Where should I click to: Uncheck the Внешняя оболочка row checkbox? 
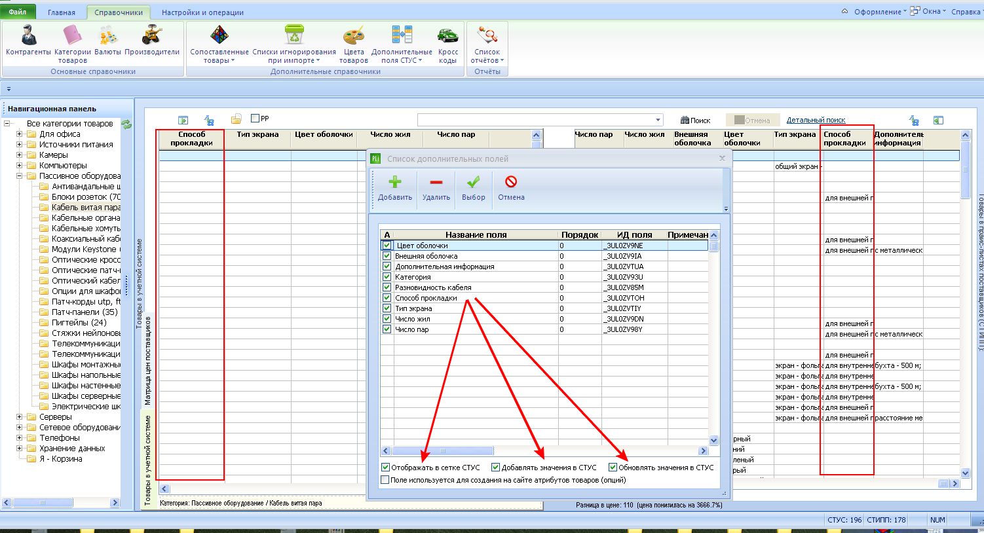pyautogui.click(x=387, y=256)
